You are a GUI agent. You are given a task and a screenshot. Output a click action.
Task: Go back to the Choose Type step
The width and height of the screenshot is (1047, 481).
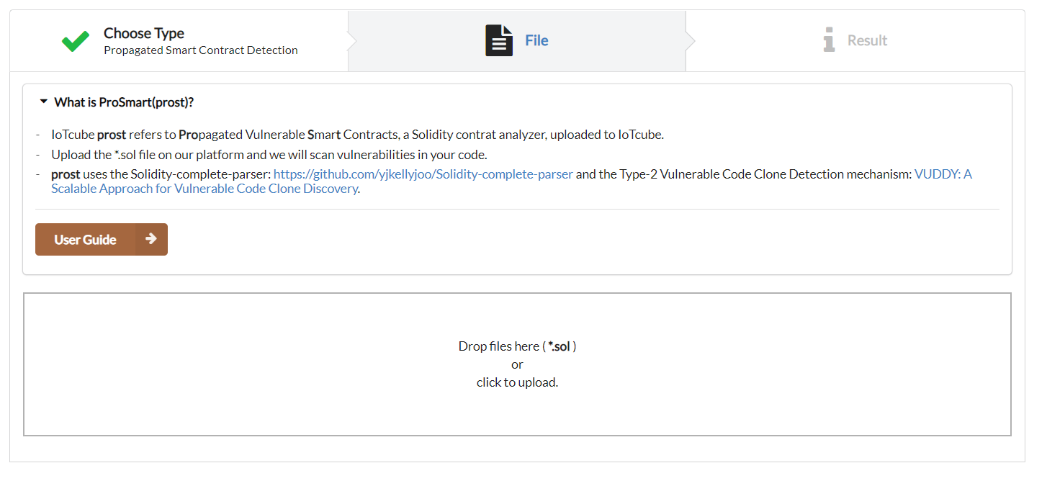[144, 33]
